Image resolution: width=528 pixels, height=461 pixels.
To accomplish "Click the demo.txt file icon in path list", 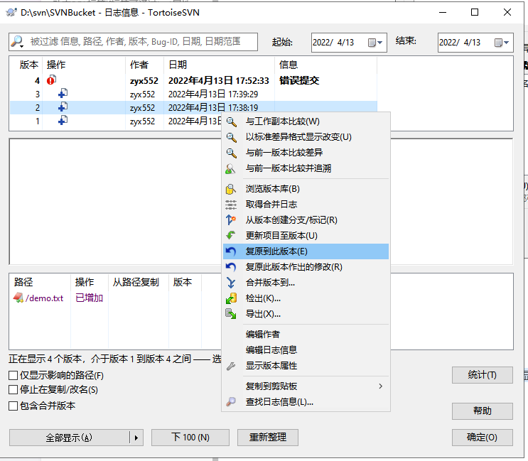I will click(18, 298).
